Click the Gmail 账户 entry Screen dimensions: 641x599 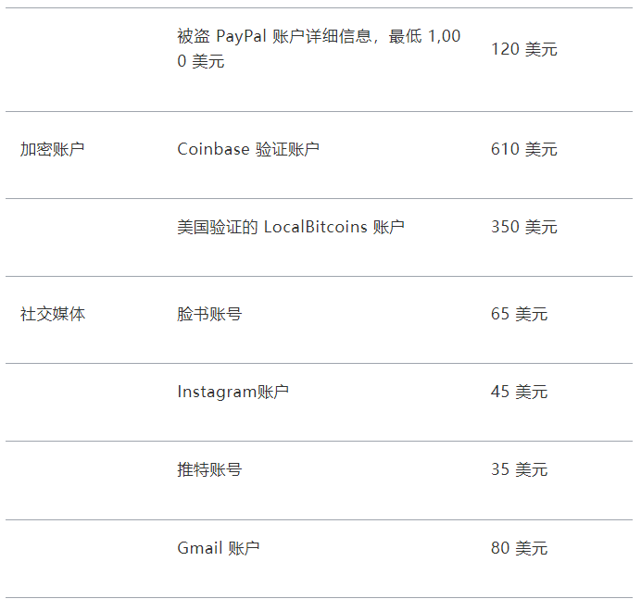[218, 548]
